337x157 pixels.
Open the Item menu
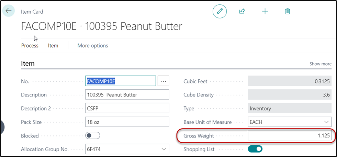tap(53, 45)
